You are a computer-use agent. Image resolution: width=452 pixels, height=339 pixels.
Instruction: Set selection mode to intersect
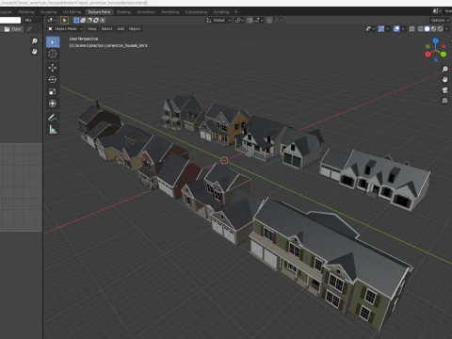click(103, 21)
